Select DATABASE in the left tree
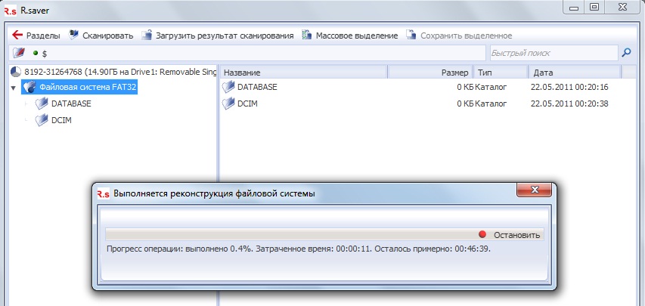This screenshot has height=306, width=645. pyautogui.click(x=71, y=104)
